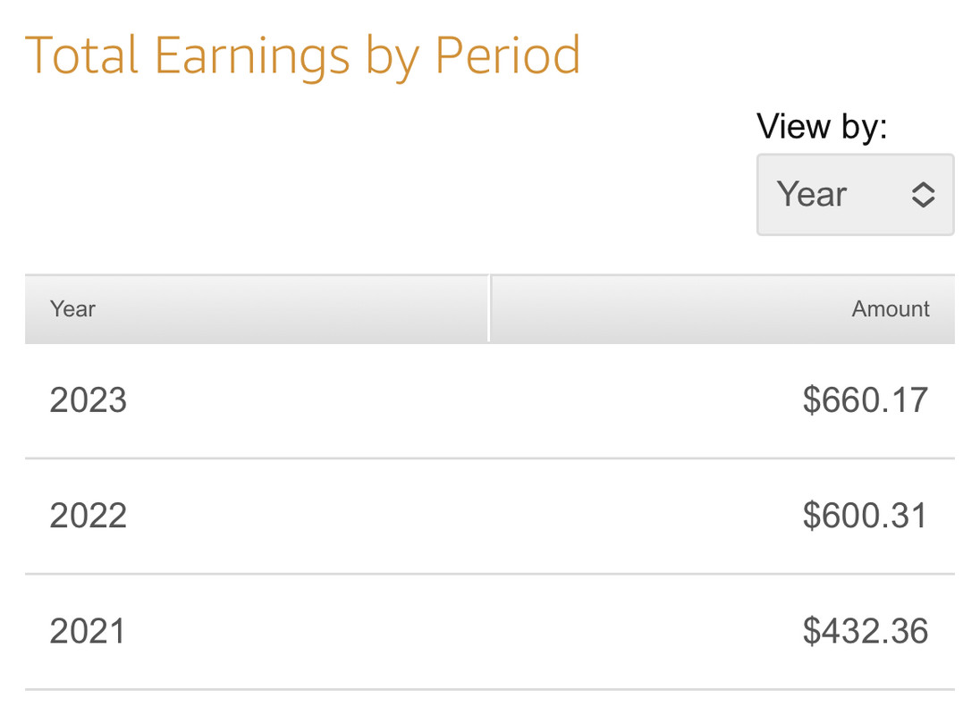
Task: Click the empty header area left of Amount
Action: 669,309
